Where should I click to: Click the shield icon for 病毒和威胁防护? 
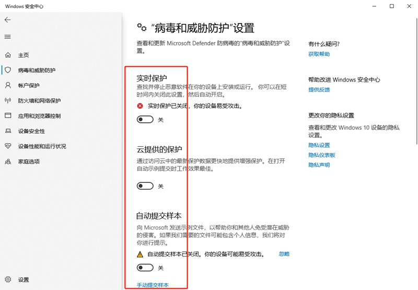(x=8, y=70)
